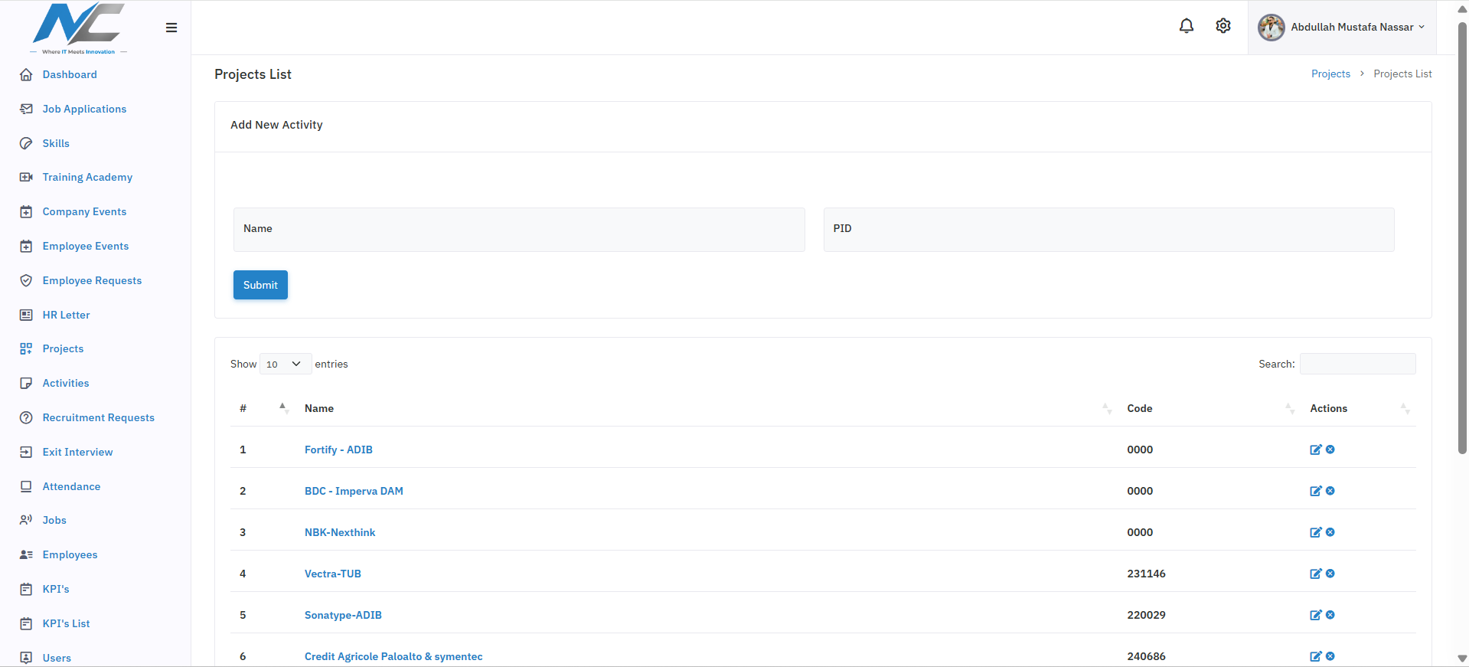
Task: Open the Show entries count dropdown
Action: coord(286,364)
